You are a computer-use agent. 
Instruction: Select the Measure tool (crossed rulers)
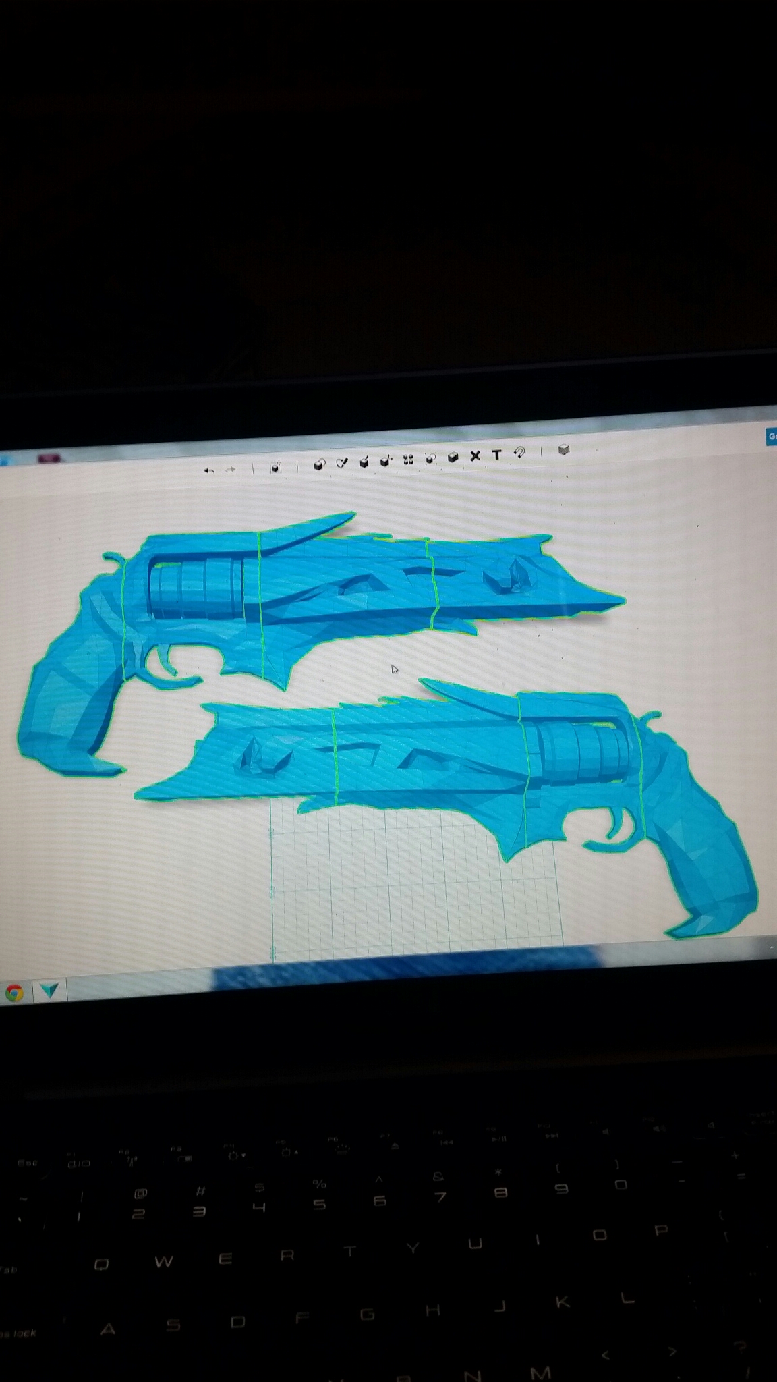tap(475, 456)
